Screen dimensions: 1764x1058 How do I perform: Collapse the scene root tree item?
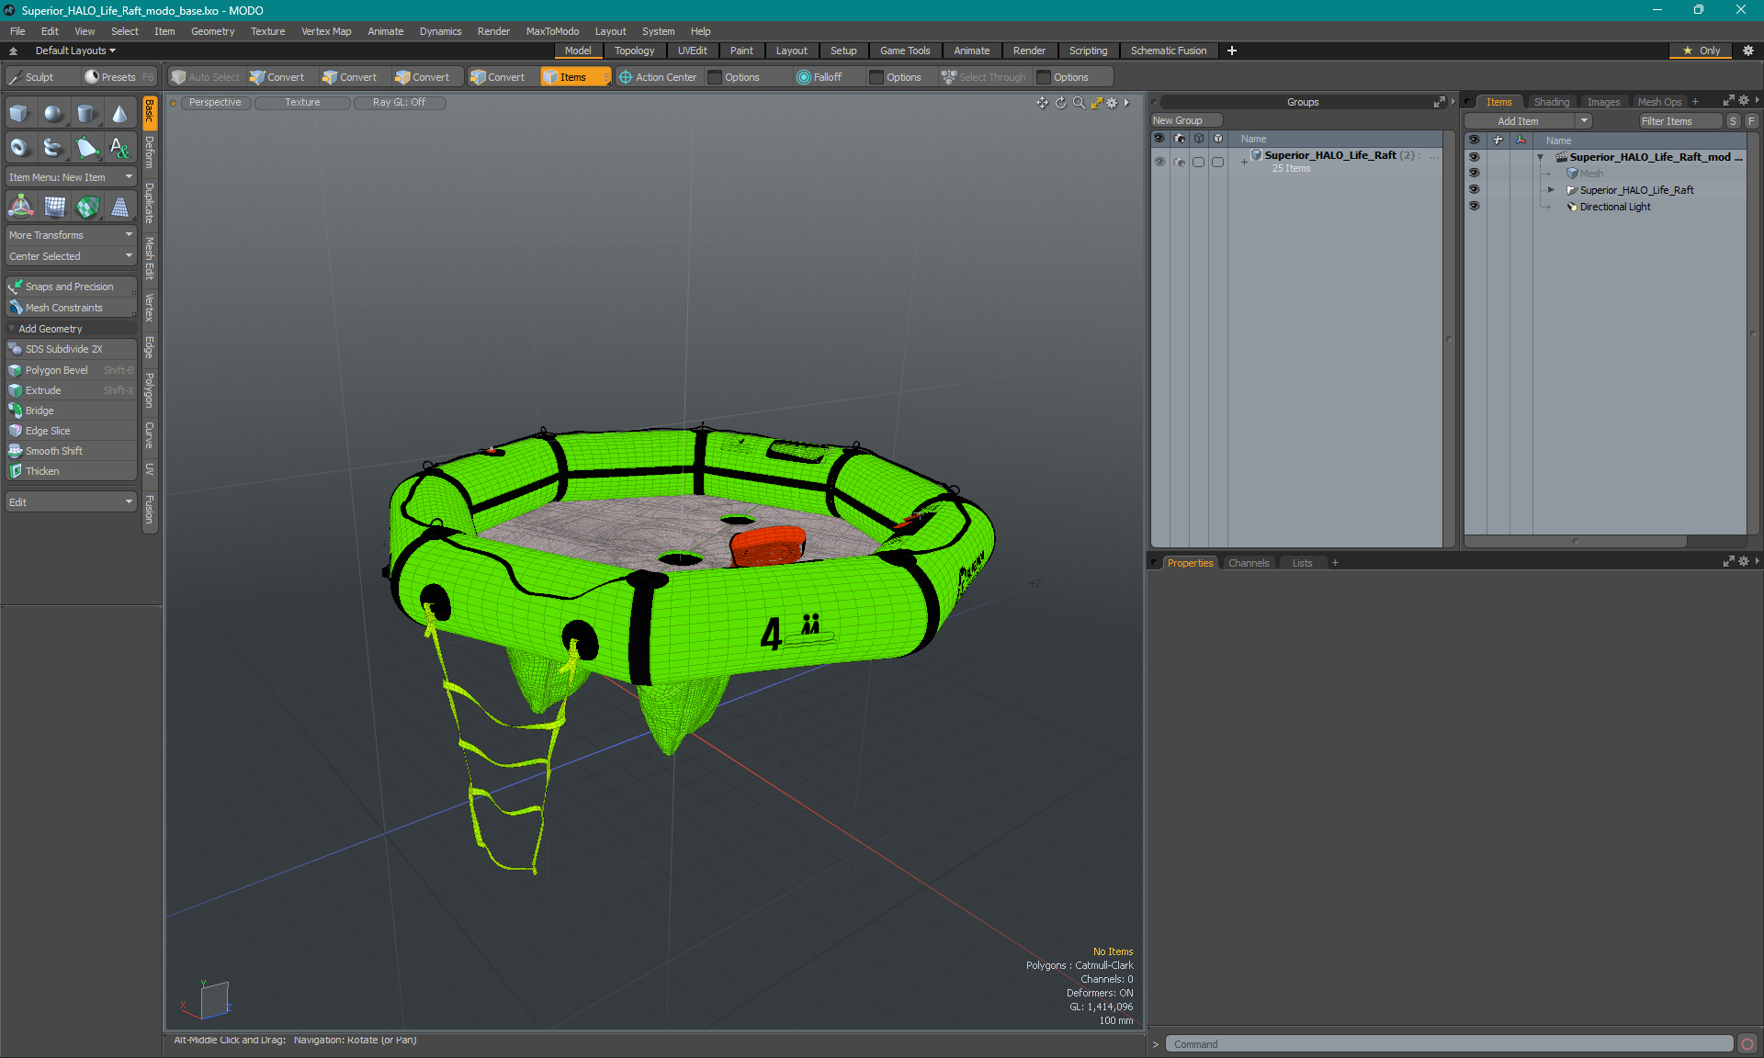(1541, 157)
